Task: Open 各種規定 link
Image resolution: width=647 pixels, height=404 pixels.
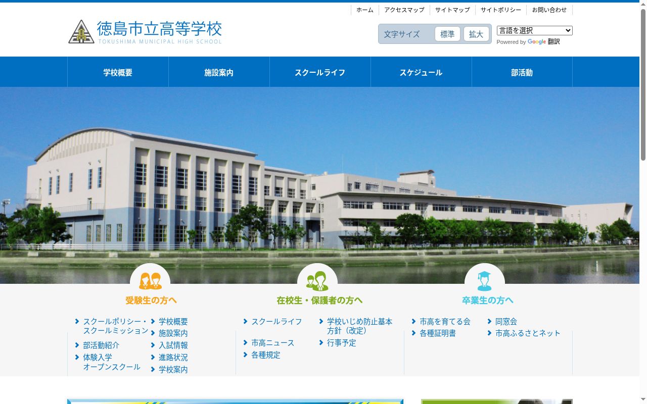Action: coord(265,355)
